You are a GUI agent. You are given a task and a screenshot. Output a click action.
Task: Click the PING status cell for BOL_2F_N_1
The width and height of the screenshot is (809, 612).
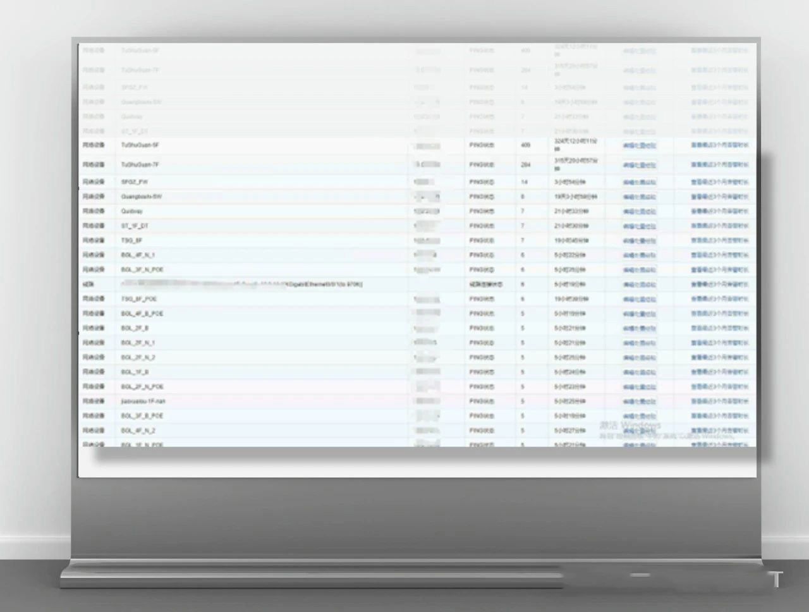pos(482,343)
